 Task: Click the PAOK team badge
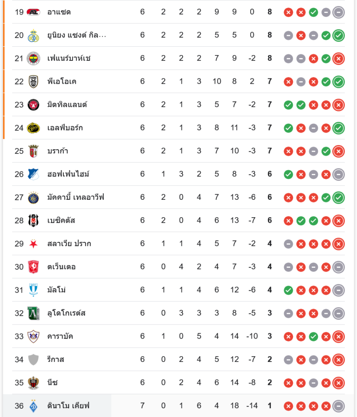point(33,82)
